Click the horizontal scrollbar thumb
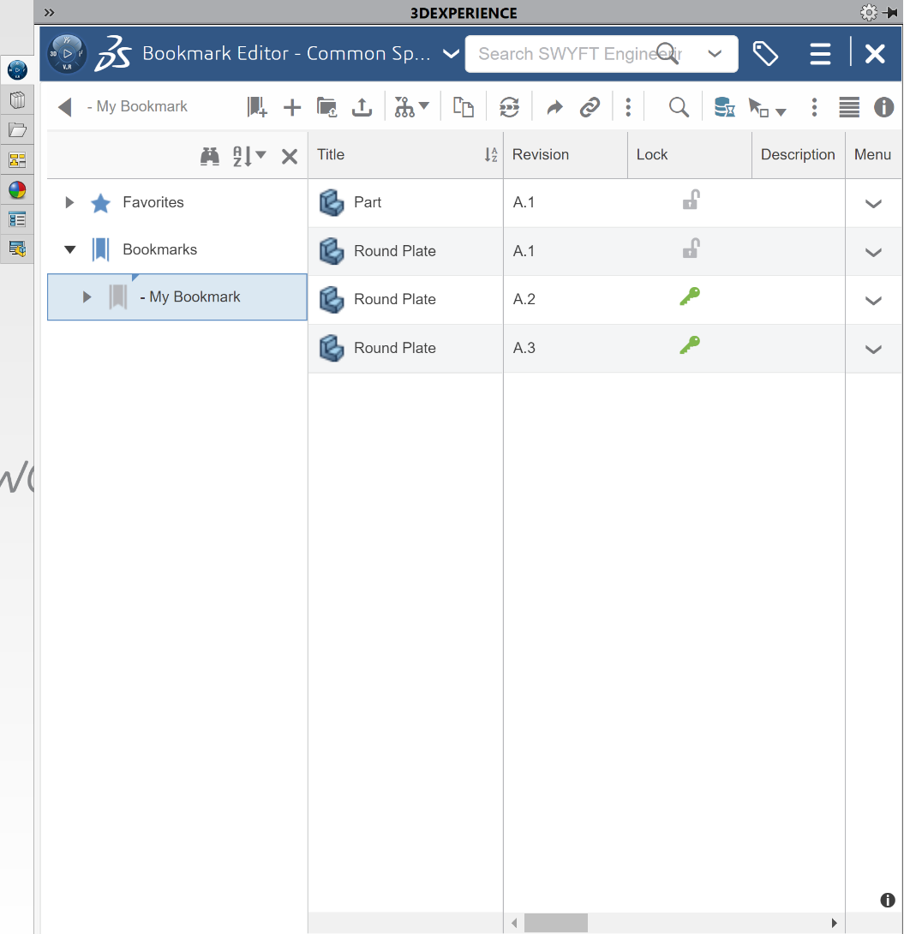Image resolution: width=904 pixels, height=934 pixels. (555, 923)
